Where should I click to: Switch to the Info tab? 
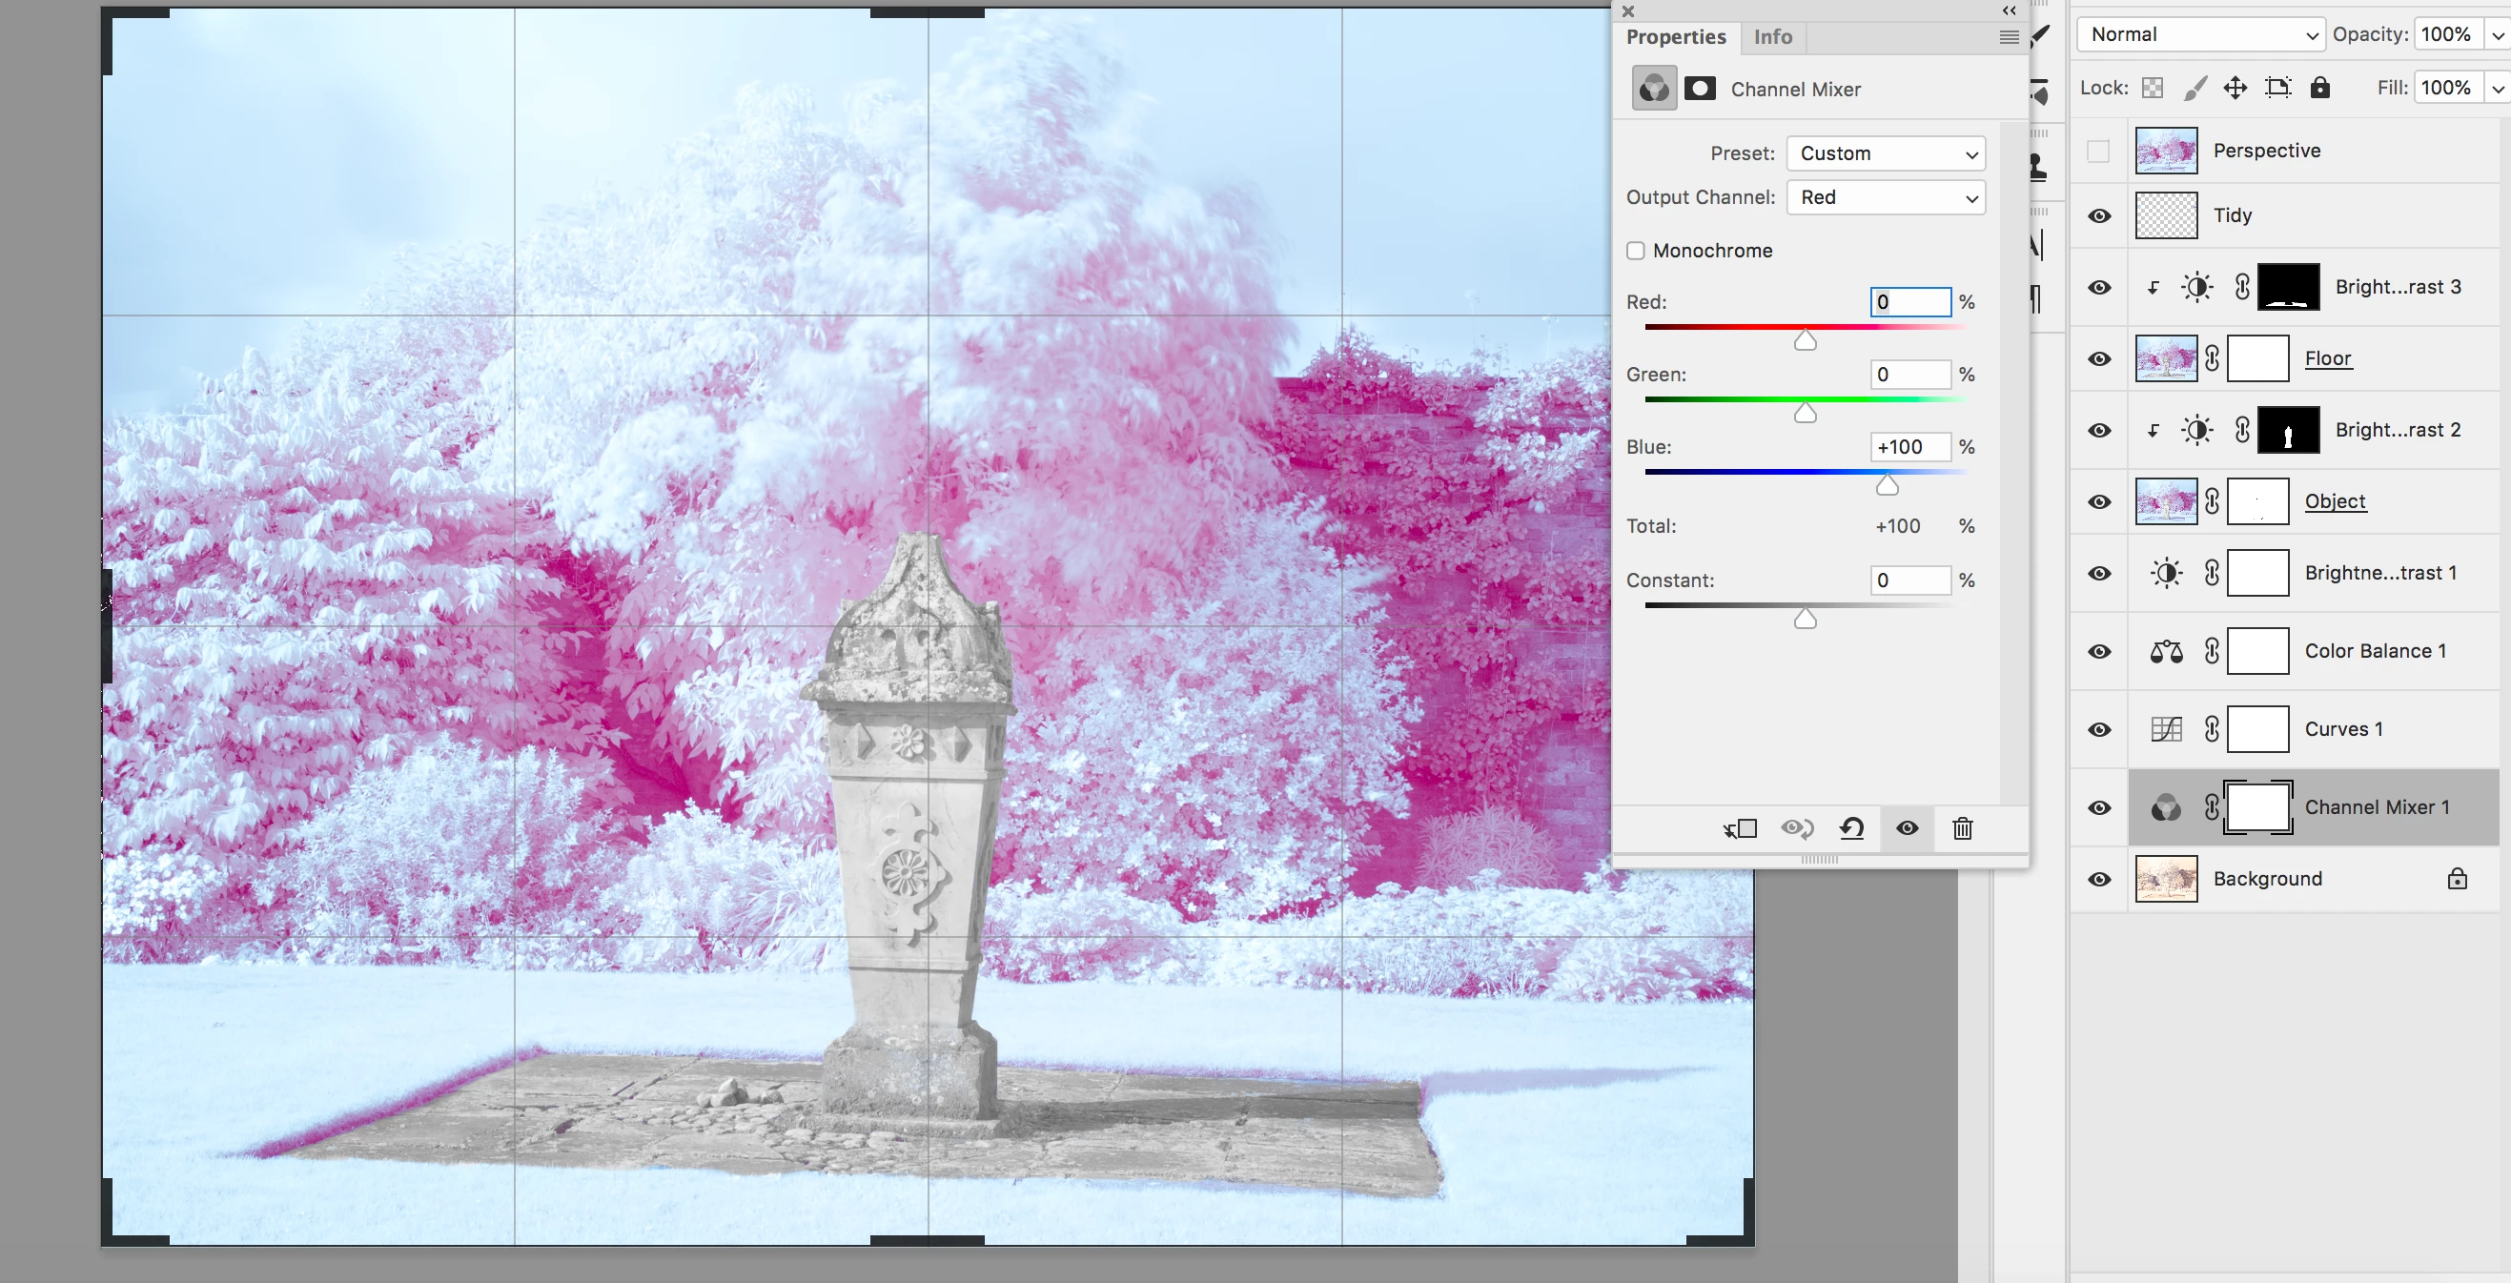click(1772, 37)
